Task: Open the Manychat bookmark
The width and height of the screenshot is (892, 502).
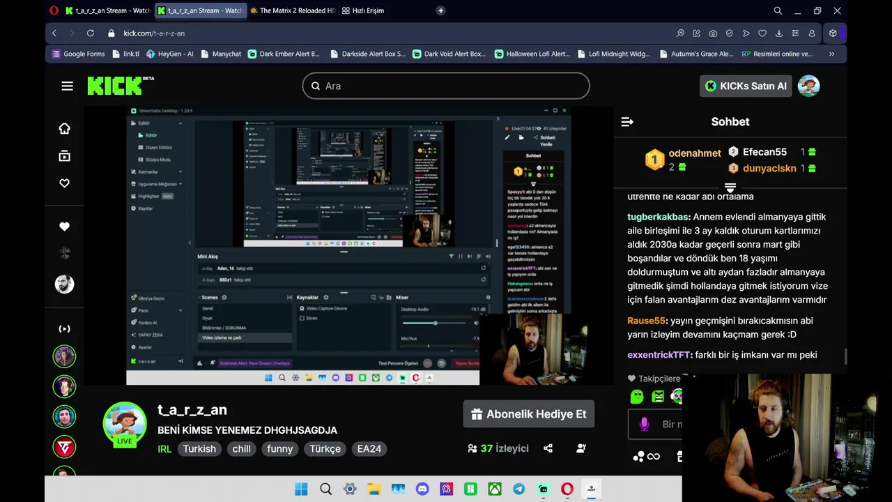Action: (221, 54)
